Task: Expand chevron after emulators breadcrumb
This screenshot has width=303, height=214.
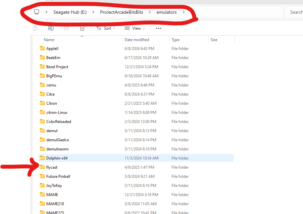Action: pos(184,12)
